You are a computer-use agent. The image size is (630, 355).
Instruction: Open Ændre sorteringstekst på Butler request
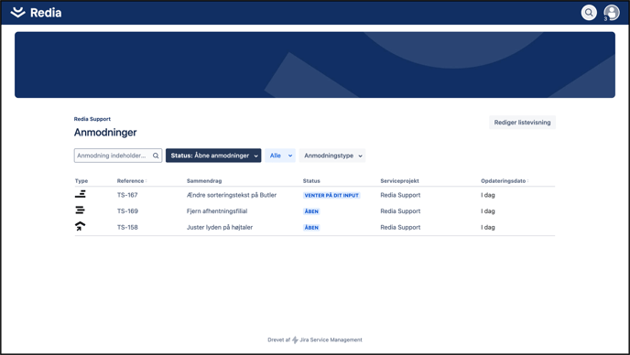coord(232,195)
